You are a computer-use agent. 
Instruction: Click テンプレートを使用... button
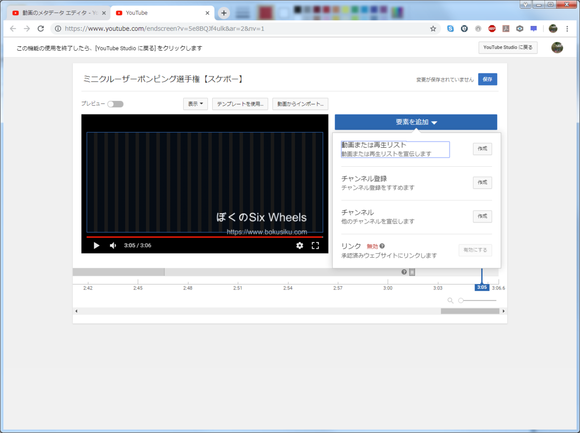coord(240,104)
